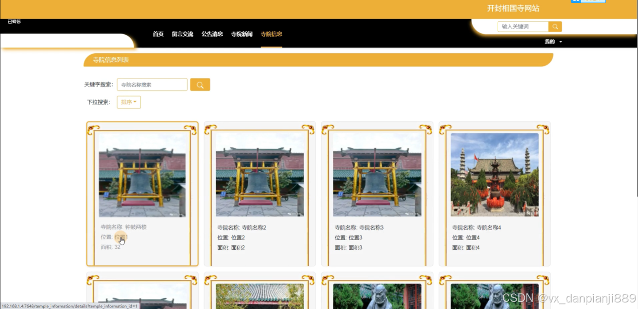Click the 寺院名称: 钟鼓两楼 text
Viewport: 638px width, 309px height.
124,227
